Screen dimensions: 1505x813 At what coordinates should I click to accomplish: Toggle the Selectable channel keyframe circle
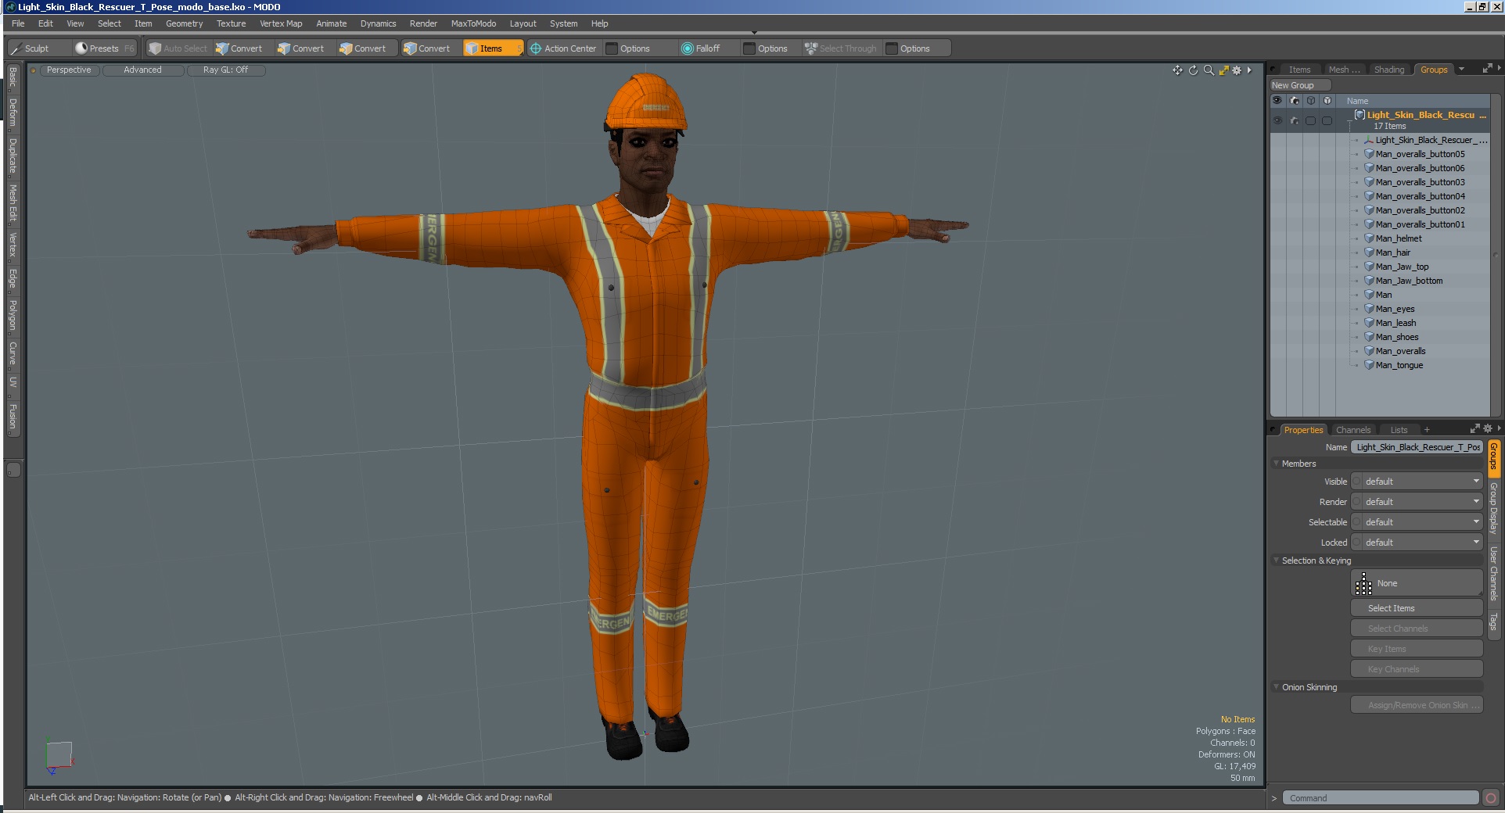click(1357, 522)
